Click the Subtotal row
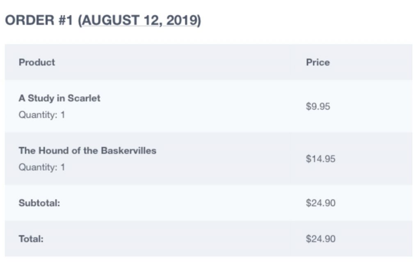Viewport: 420px width, 280px height. tap(208, 203)
